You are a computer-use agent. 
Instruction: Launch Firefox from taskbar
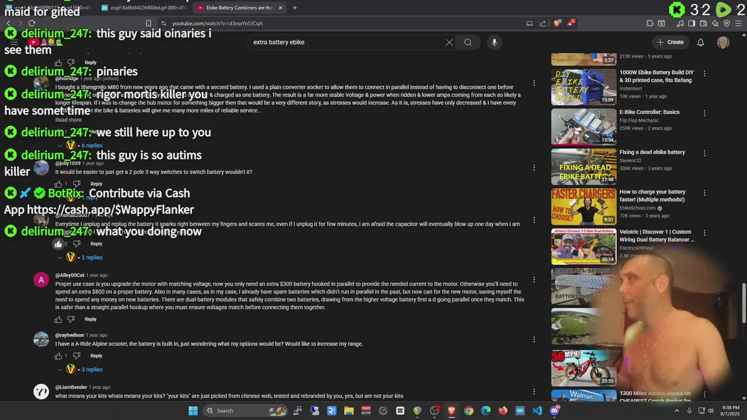(503, 411)
